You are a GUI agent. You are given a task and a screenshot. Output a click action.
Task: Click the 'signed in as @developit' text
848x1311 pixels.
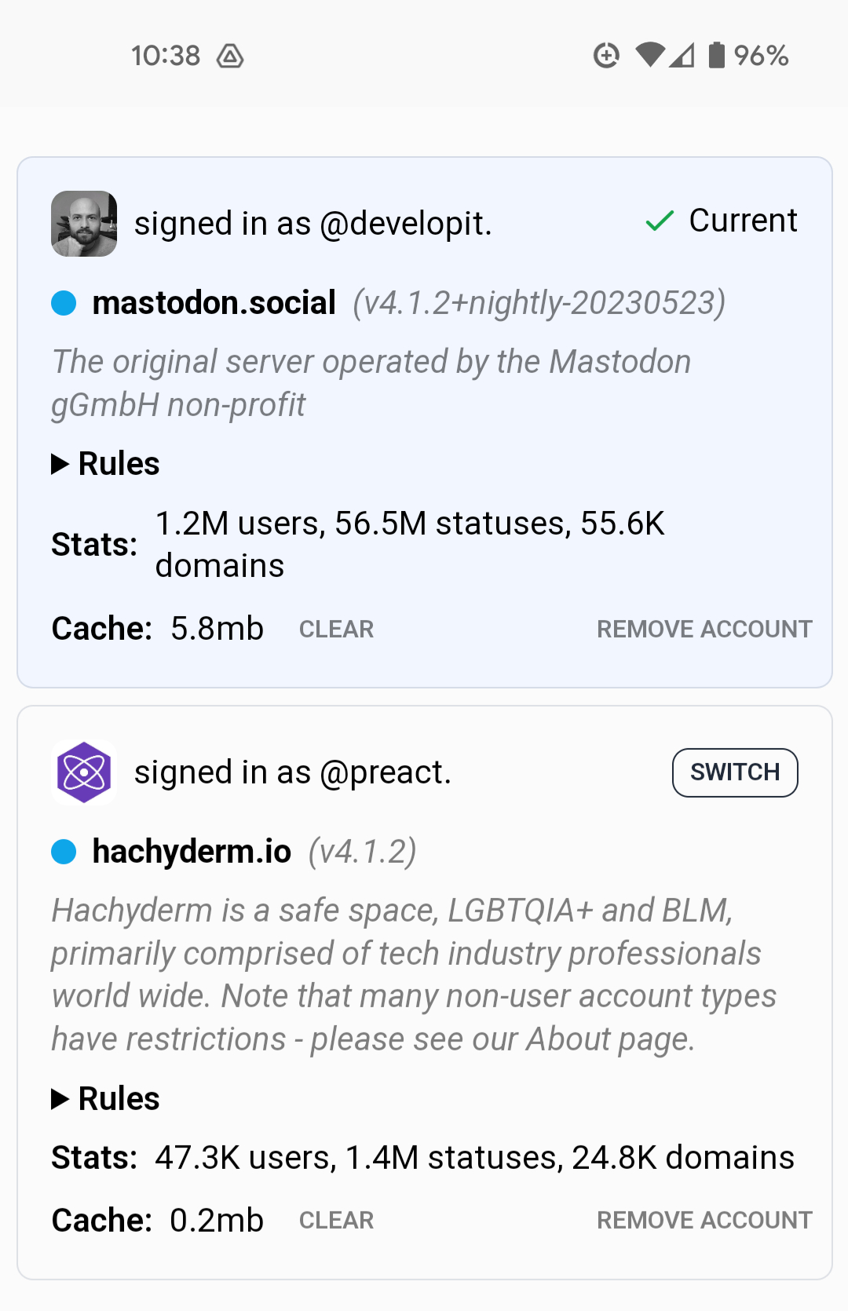click(313, 224)
